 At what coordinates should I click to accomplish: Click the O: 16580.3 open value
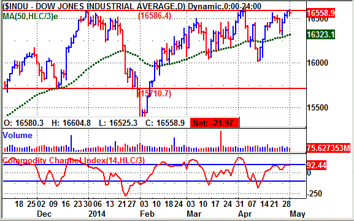click(24, 123)
